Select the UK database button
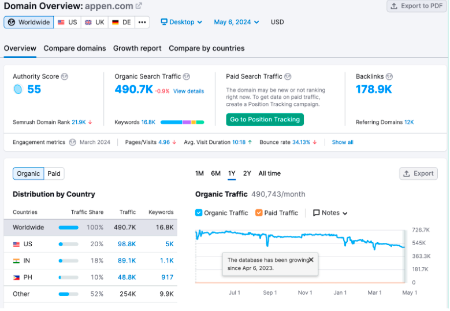Viewport: 450px width, 311px height. pyautogui.click(x=95, y=22)
